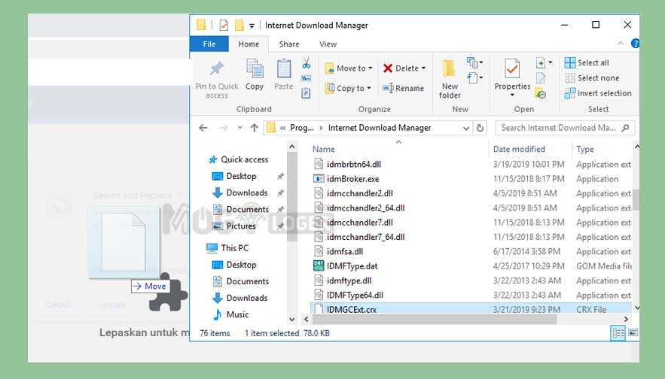Click the navigation pane vertical scrollbar

[x=291, y=197]
